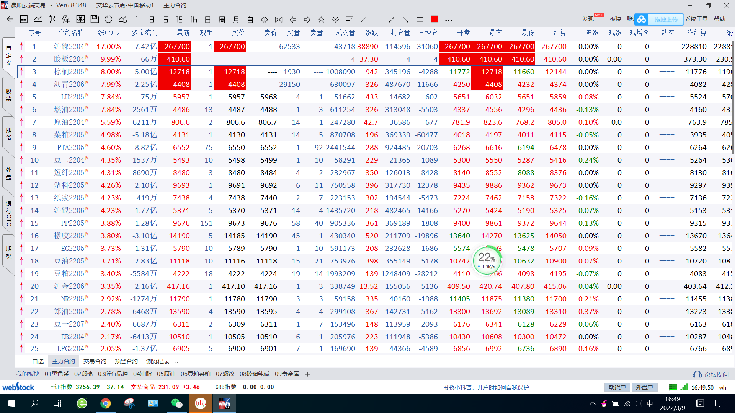Viewport: 735px width, 413px height.
Task: Select the 月 monthly period button
Action: 236,20
